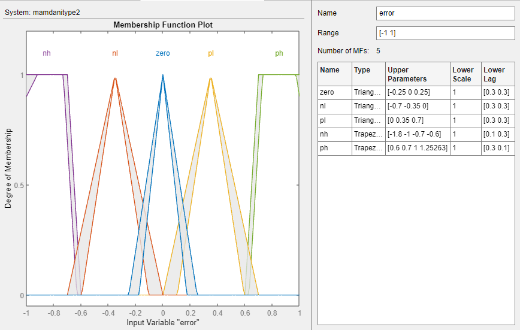The height and width of the screenshot is (330, 520).
Task: Open the Type dropdown for the nh row
Action: click(x=368, y=134)
